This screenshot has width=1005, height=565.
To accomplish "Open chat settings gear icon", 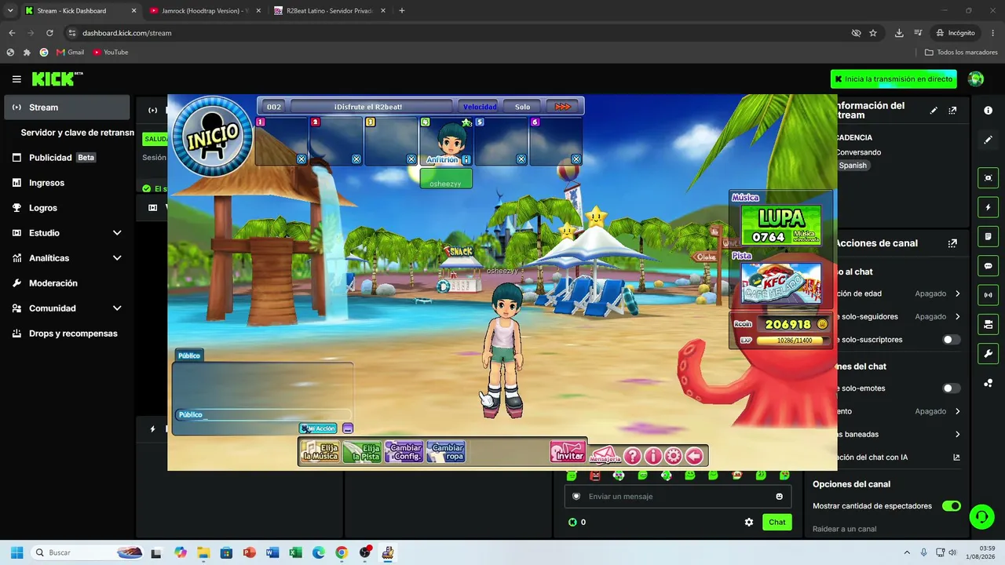I will [749, 522].
